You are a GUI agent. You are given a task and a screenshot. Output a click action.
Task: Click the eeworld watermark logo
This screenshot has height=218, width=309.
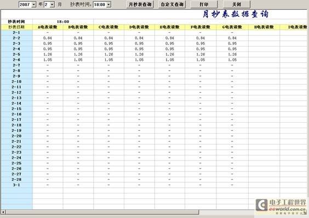[x=281, y=206]
